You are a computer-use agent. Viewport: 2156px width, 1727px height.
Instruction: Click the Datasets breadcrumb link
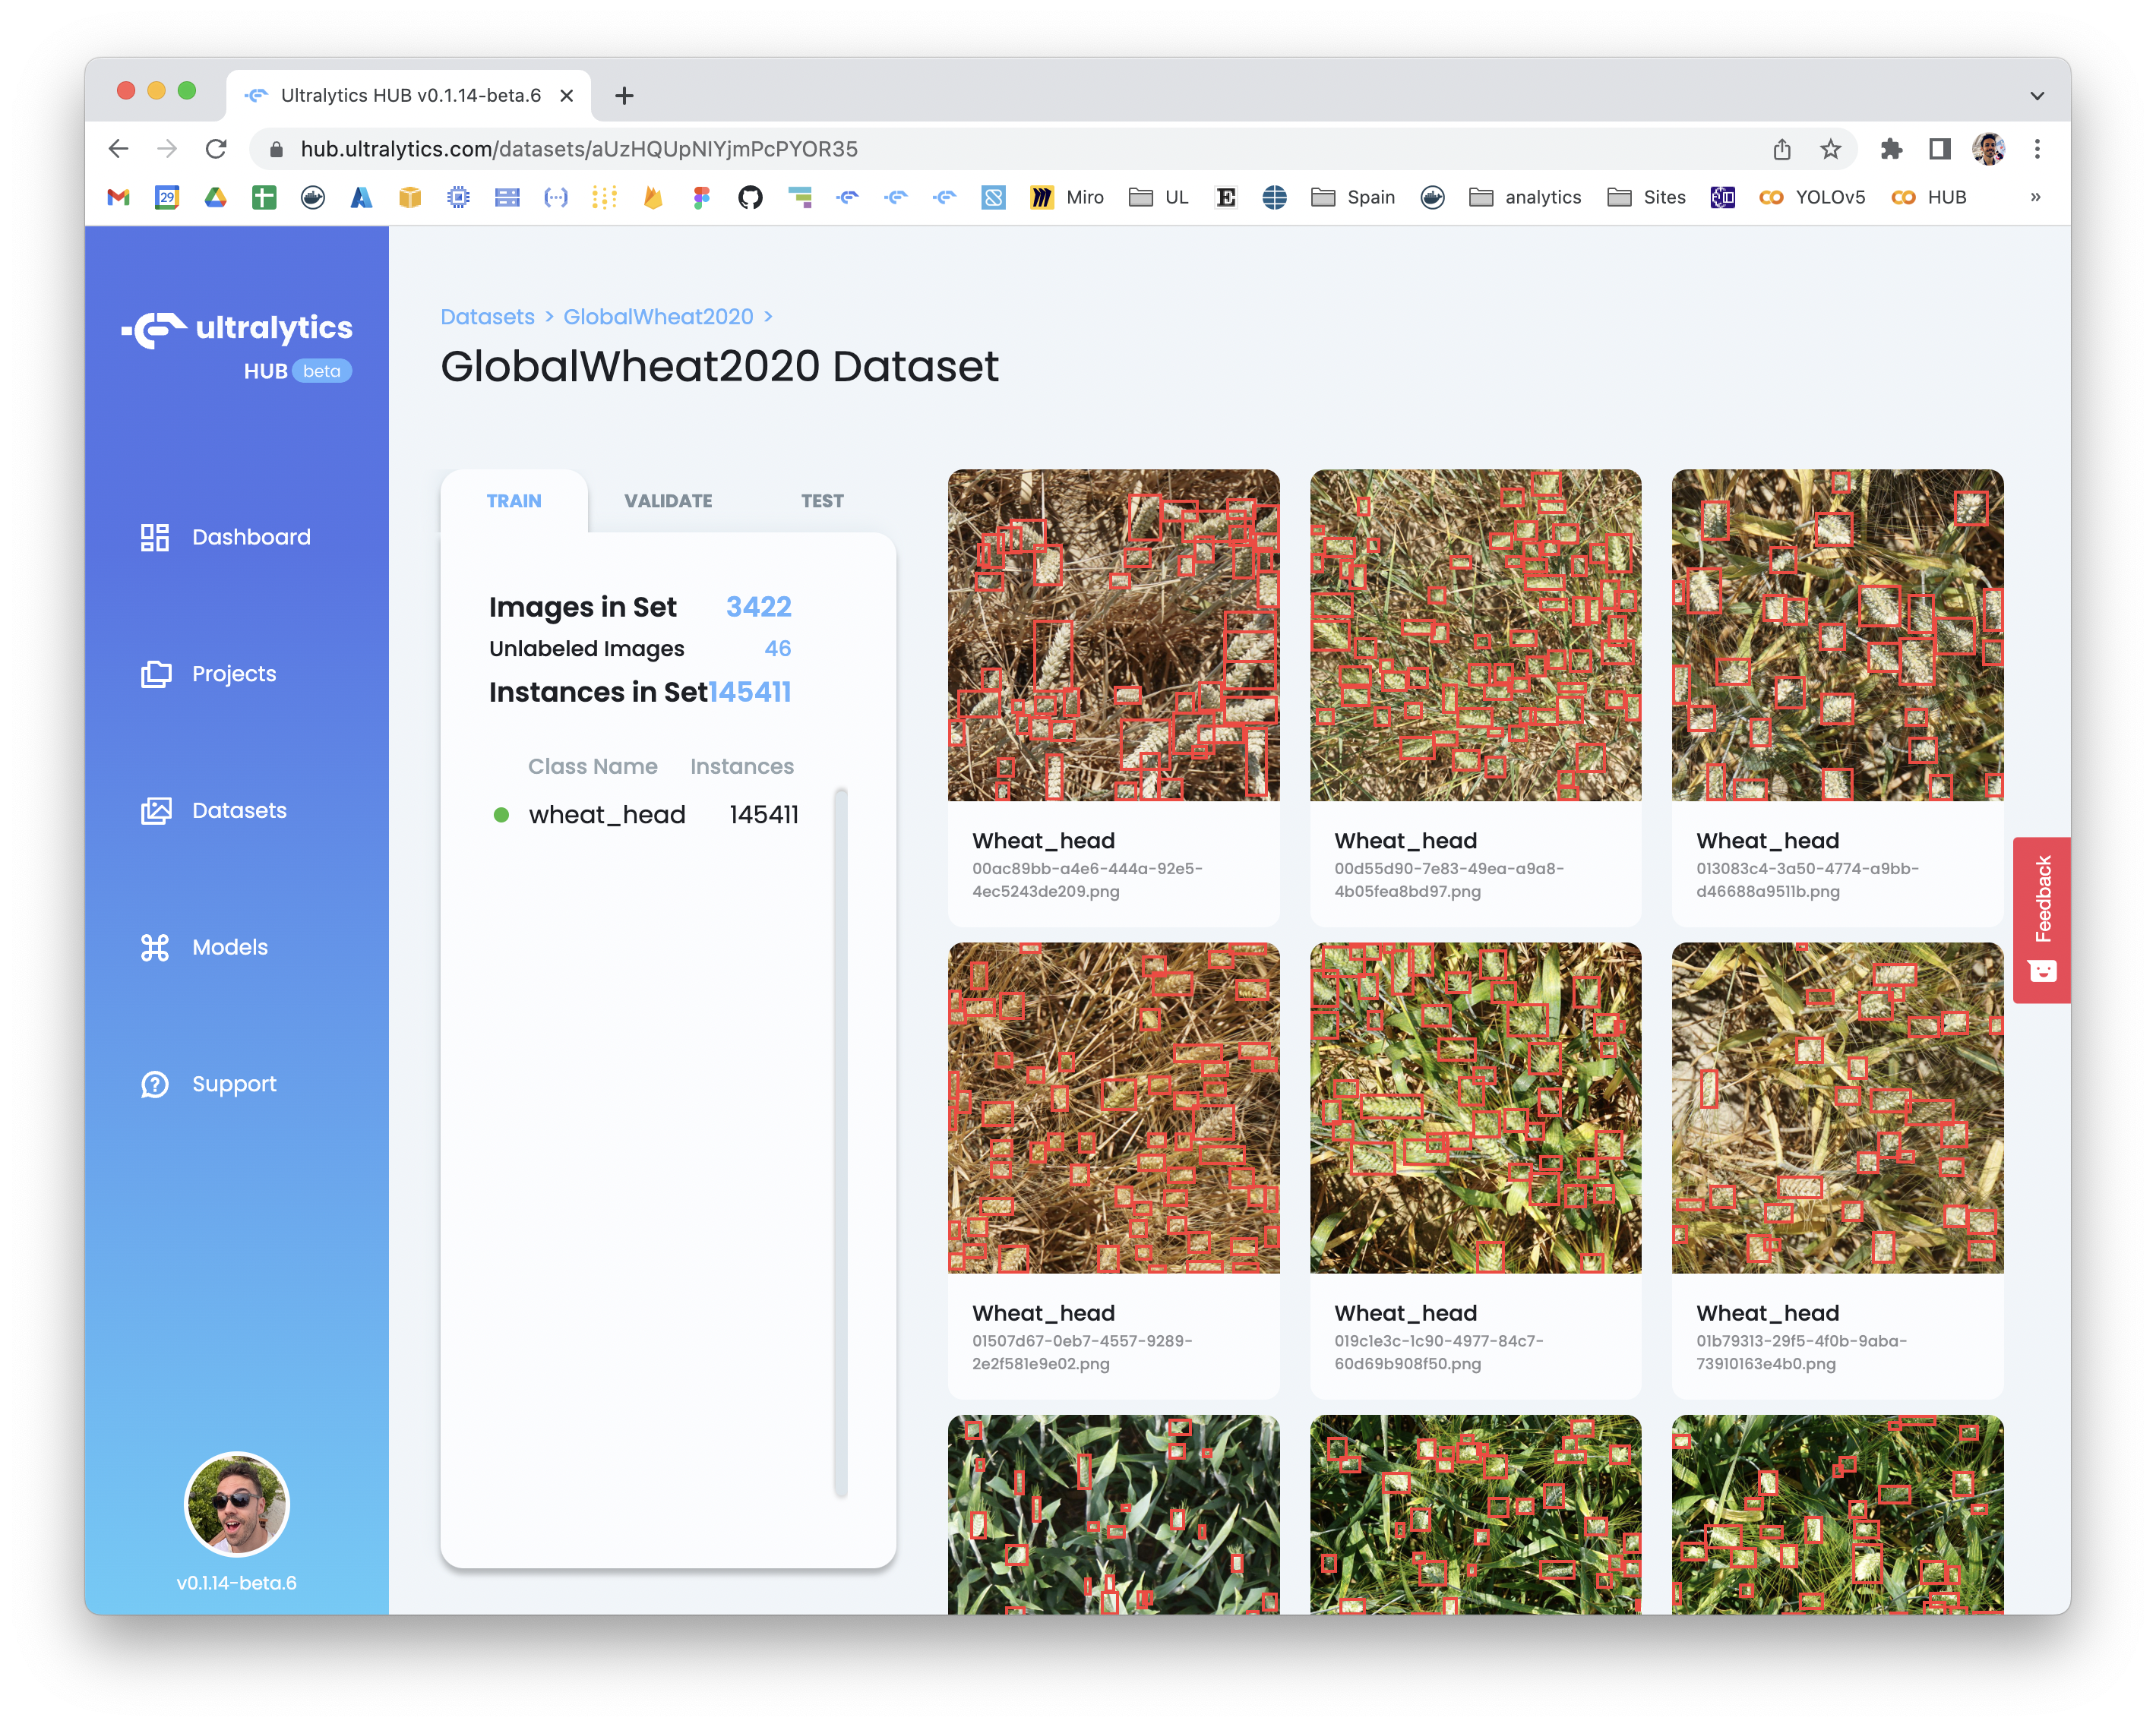coord(487,317)
